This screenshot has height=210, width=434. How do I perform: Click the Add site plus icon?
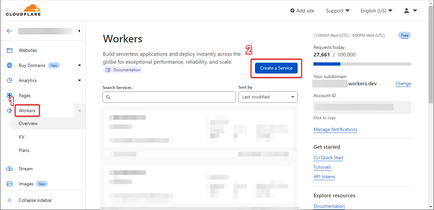coord(292,10)
